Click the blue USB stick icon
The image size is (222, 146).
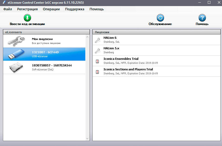pyautogui.click(x=16, y=54)
